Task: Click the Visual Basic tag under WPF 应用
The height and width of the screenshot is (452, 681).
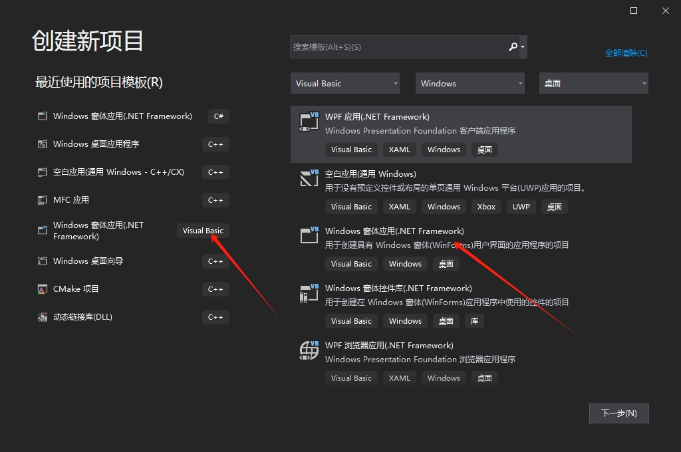Action: 351,150
